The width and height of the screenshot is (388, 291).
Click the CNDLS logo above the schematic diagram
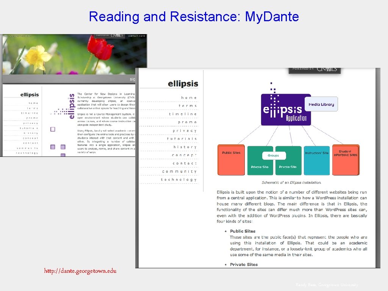pos(315,70)
